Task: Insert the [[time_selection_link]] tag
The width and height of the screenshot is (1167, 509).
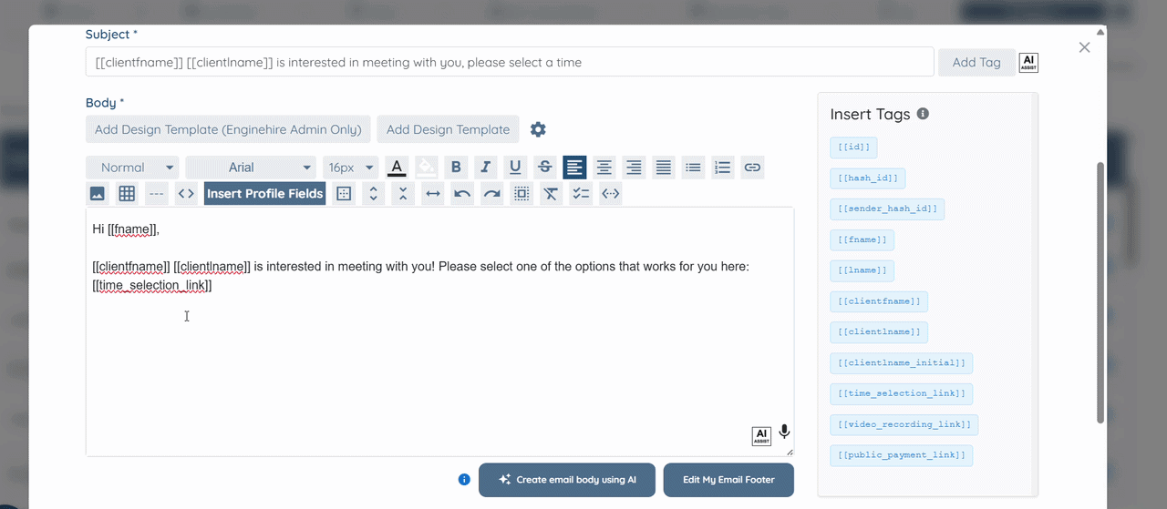Action: pos(902,393)
